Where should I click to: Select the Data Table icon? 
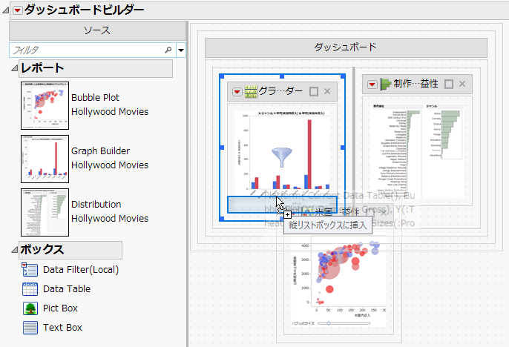[x=30, y=289]
